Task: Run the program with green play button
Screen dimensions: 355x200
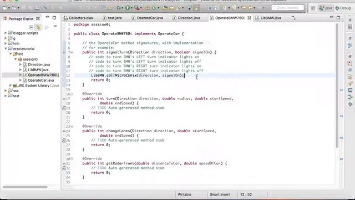Action: (x=128, y=8)
